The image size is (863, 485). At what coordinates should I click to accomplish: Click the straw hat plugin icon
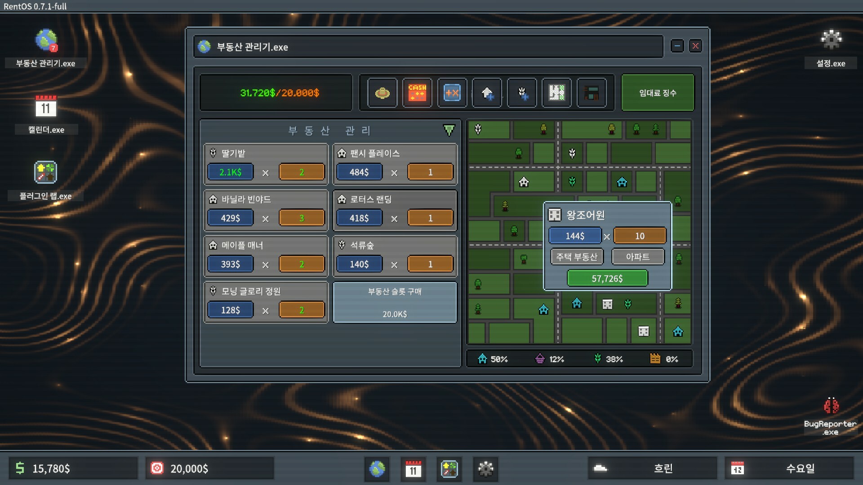tap(382, 93)
